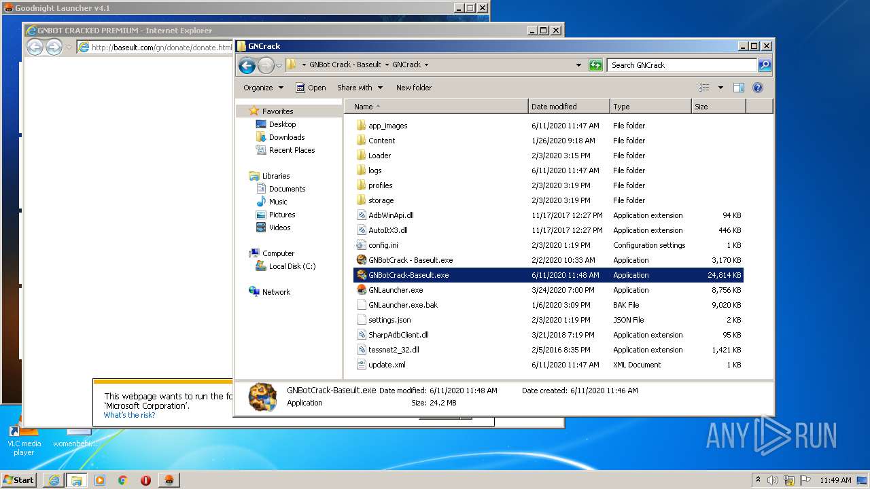Change view icon in Explorer toolbar
870x489 pixels.
click(704, 88)
